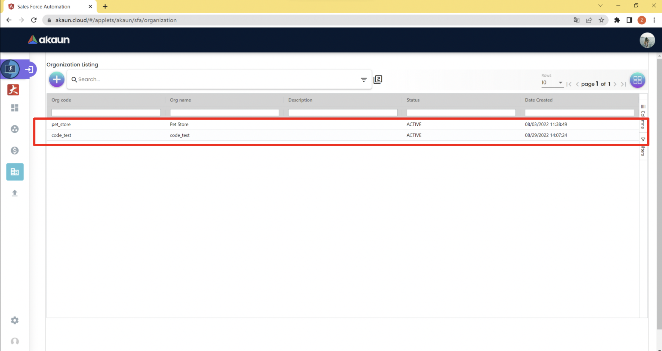This screenshot has height=351, width=662.
Task: Click the blue plus add organization button
Action: tap(57, 79)
